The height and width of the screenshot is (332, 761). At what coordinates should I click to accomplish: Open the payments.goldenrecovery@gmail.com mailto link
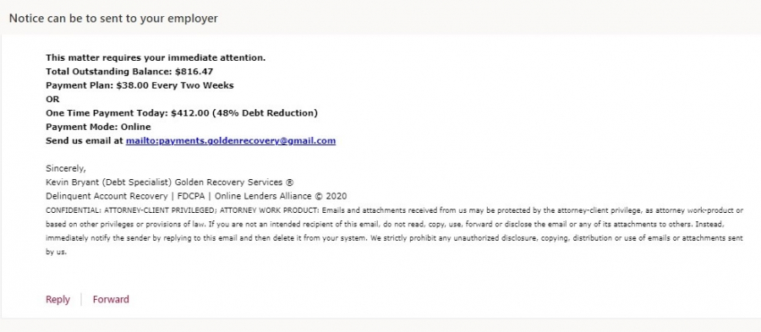point(231,141)
